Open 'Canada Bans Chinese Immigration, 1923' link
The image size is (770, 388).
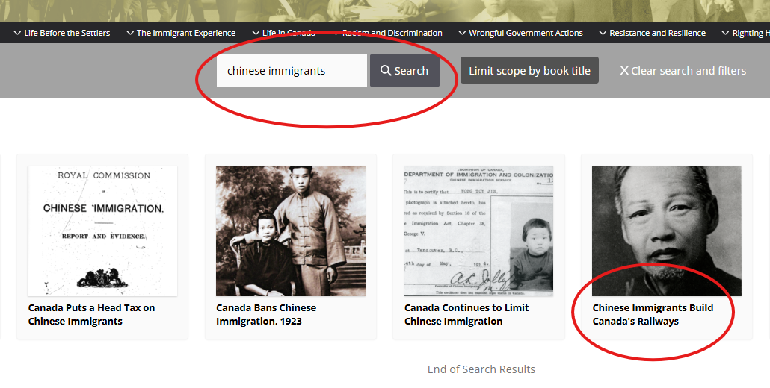[x=266, y=314]
